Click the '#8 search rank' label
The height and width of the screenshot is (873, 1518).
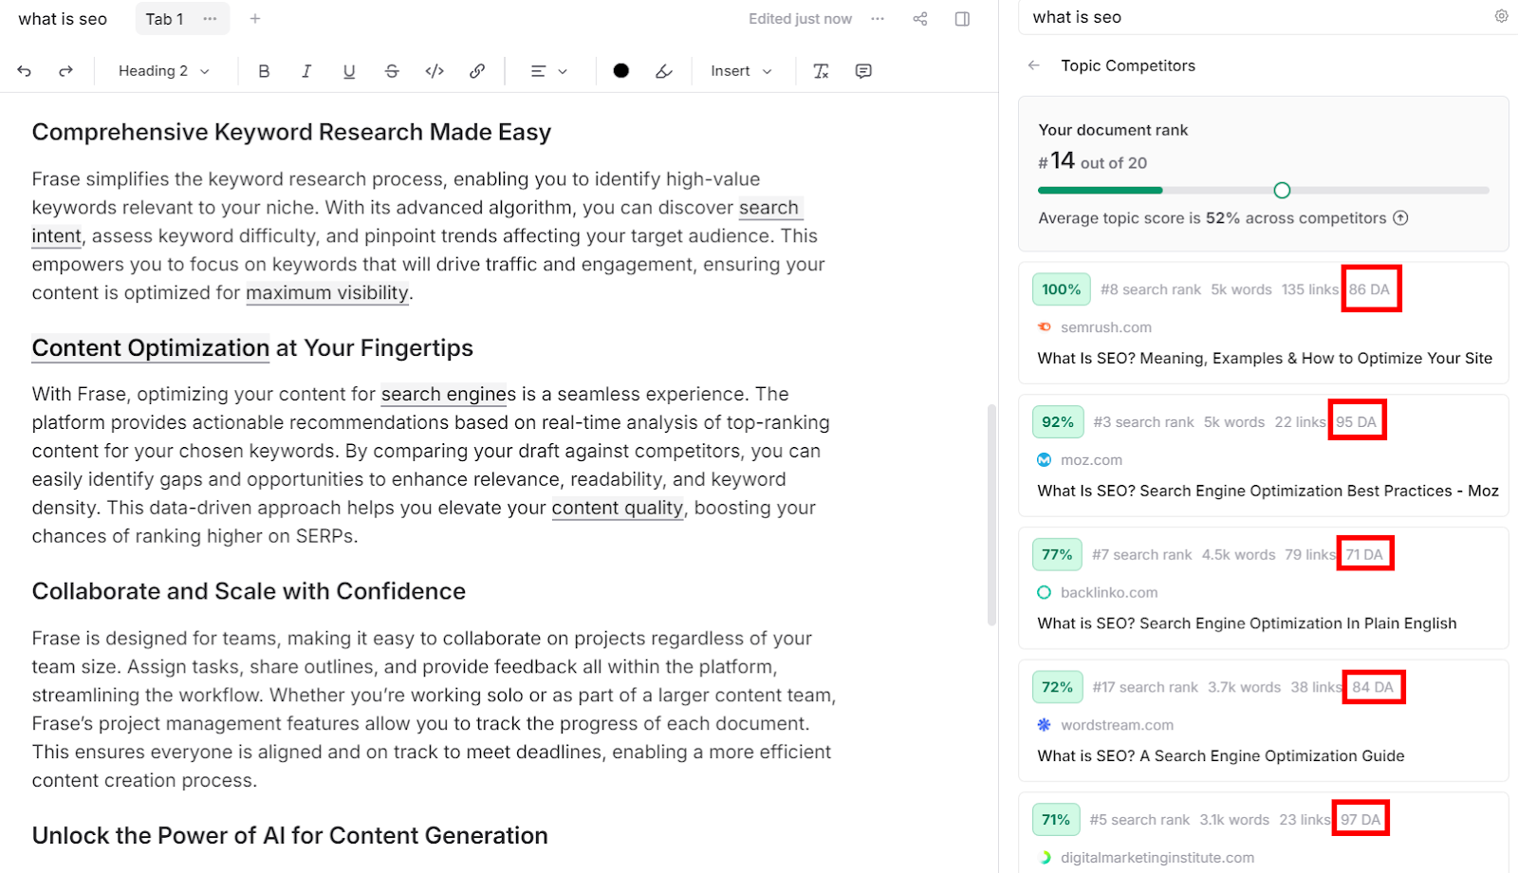(x=1151, y=289)
